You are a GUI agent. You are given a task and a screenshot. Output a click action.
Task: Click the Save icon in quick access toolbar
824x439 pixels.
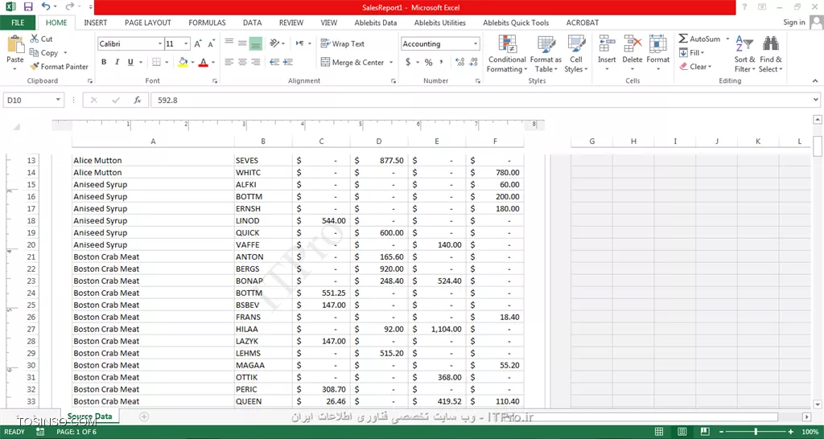tap(28, 6)
